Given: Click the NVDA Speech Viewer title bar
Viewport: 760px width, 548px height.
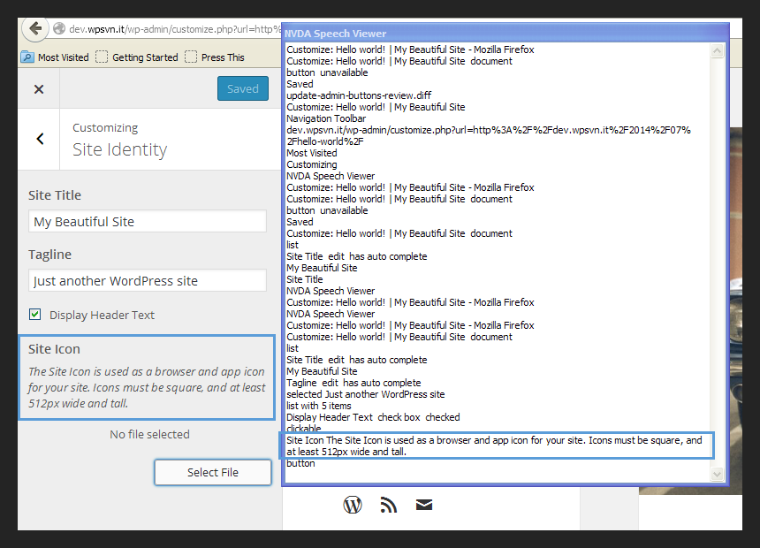Looking at the screenshot, I should [505, 34].
